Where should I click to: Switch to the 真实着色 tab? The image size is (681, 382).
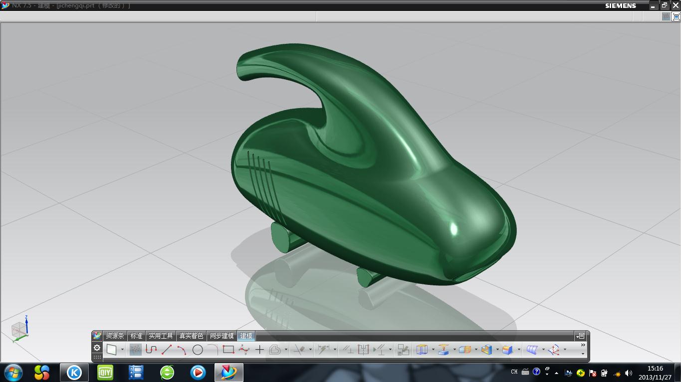tap(192, 336)
